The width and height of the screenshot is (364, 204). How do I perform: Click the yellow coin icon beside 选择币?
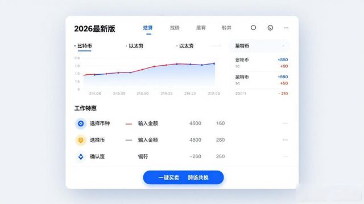coord(81,140)
